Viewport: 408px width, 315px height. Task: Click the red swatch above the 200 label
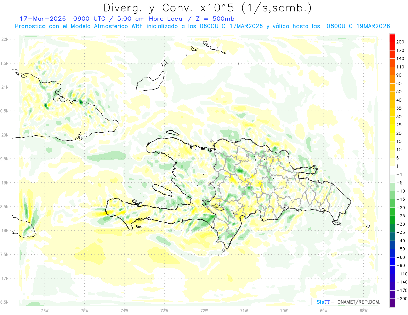click(392, 38)
